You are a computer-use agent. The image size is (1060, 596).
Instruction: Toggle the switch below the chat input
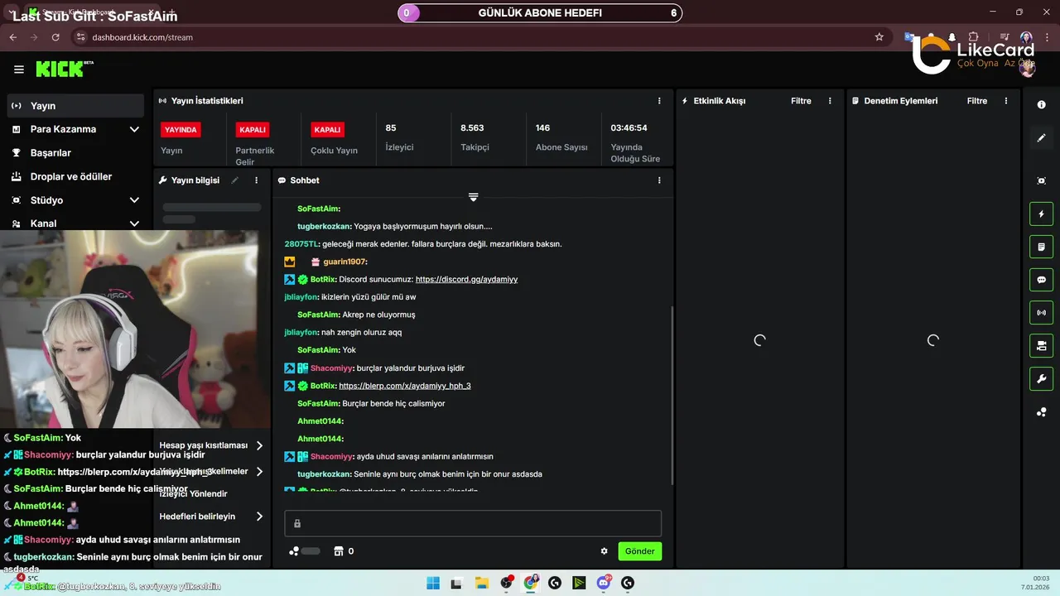coord(311,551)
